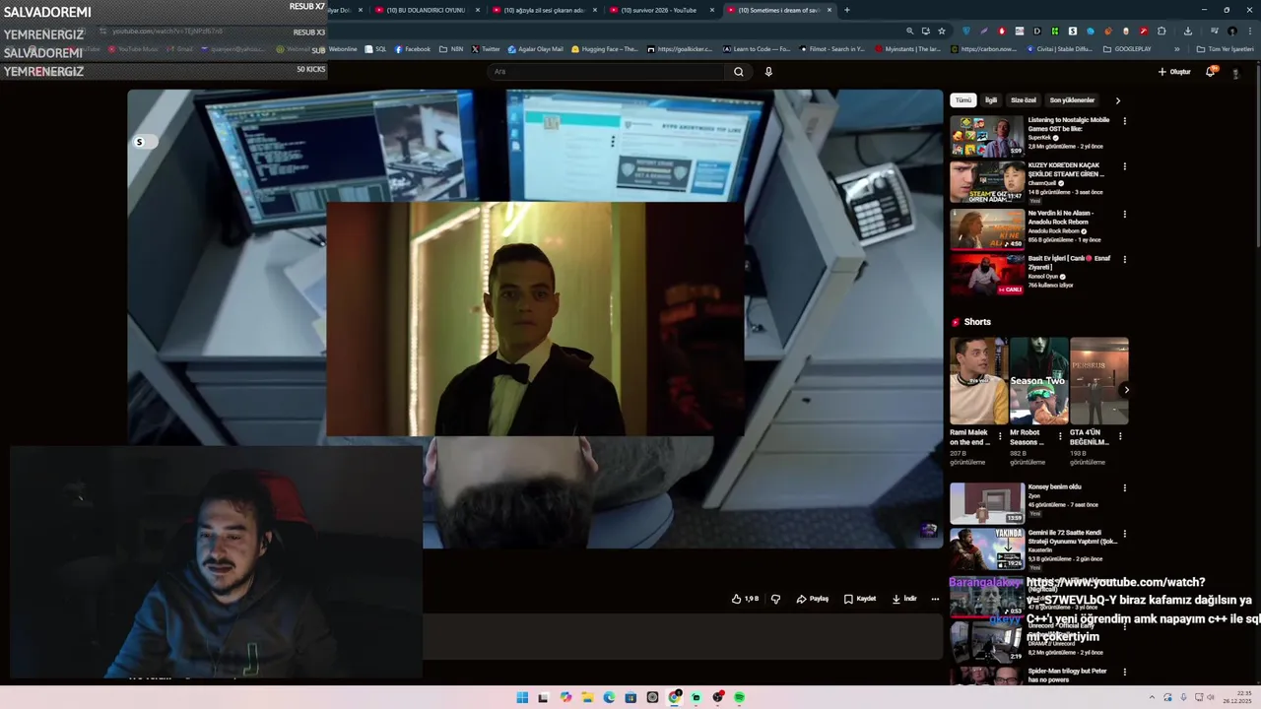Open the Nostalgic Mobile Games OST video thumbnail

click(987, 136)
